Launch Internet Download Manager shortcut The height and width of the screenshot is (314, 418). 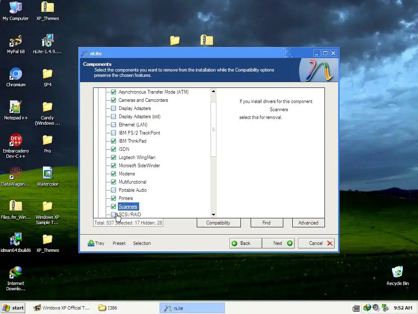pyautogui.click(x=16, y=278)
